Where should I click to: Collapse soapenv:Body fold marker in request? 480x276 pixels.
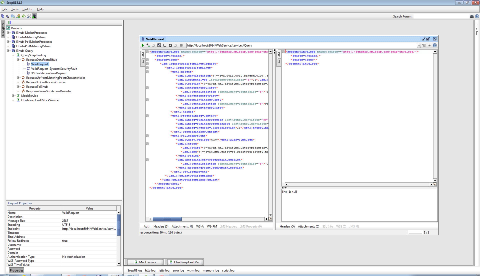[147, 60]
